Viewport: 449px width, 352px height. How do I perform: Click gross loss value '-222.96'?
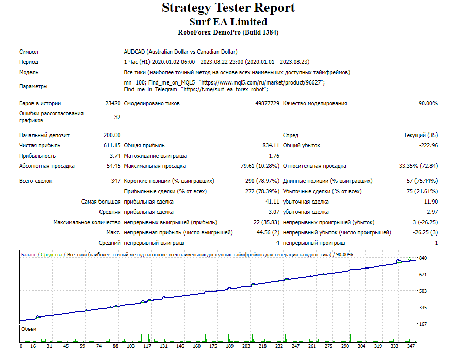428,146
